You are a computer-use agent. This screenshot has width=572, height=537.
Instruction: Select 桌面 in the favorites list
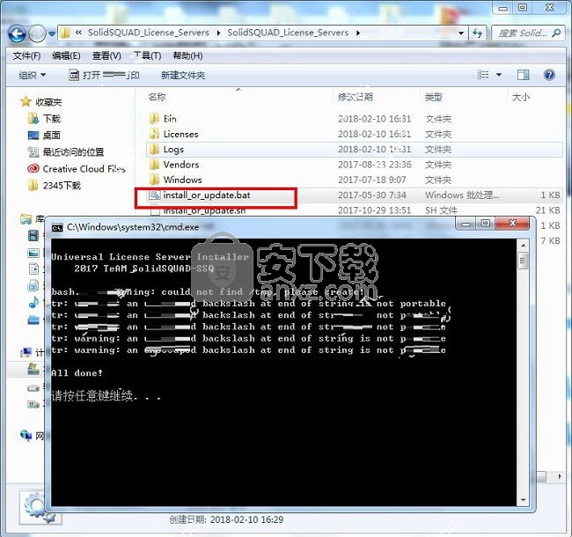[x=51, y=136]
